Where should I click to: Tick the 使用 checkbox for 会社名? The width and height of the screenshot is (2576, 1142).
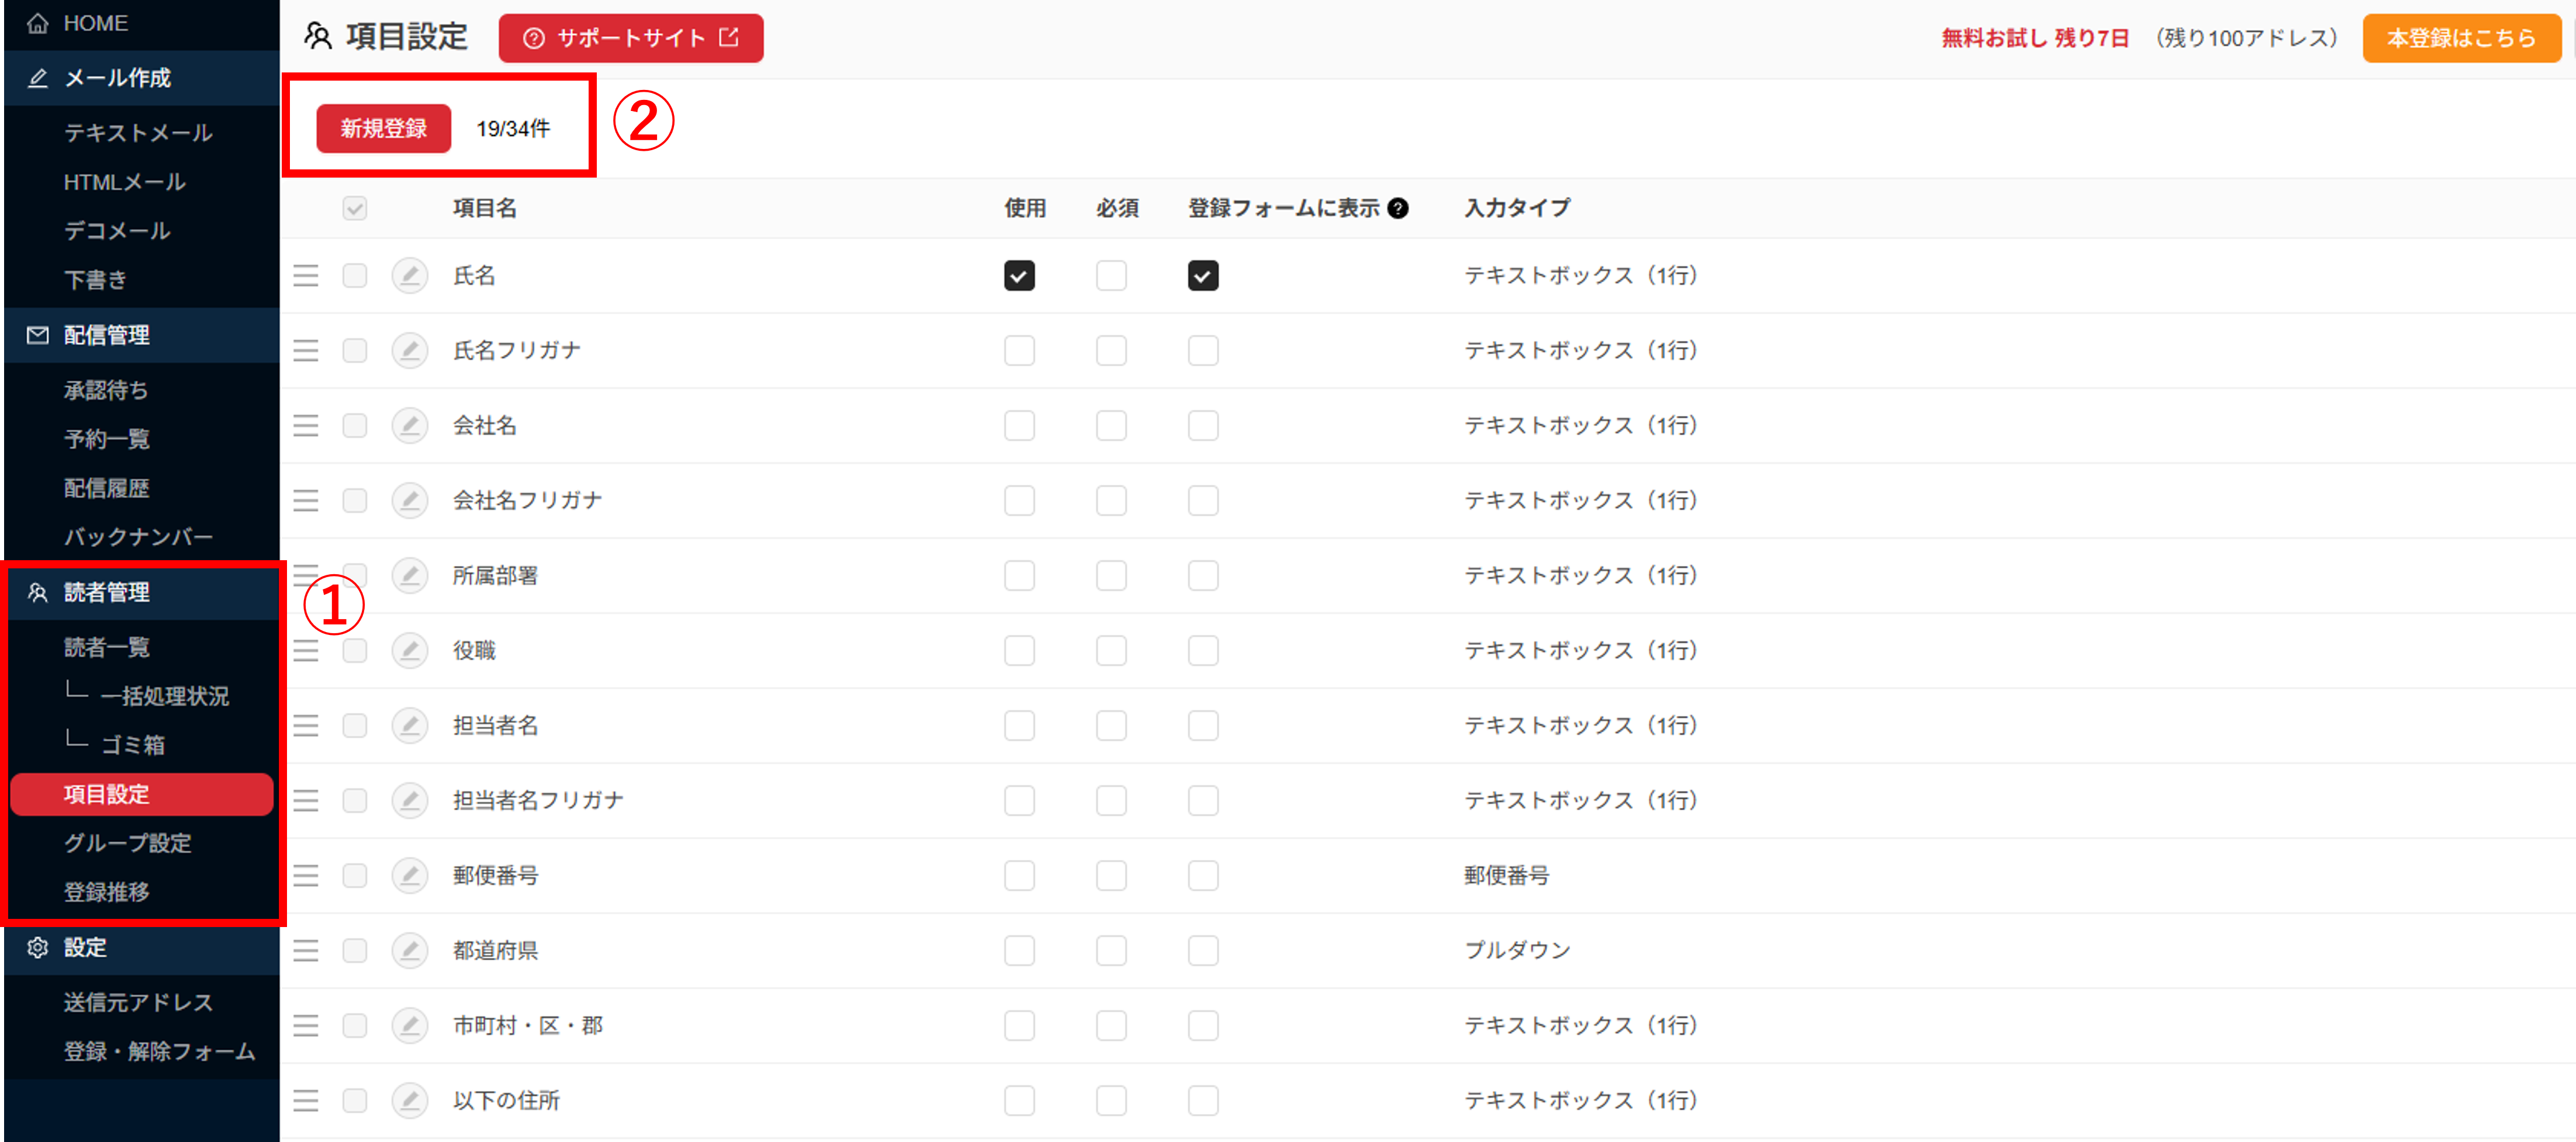point(1019,425)
